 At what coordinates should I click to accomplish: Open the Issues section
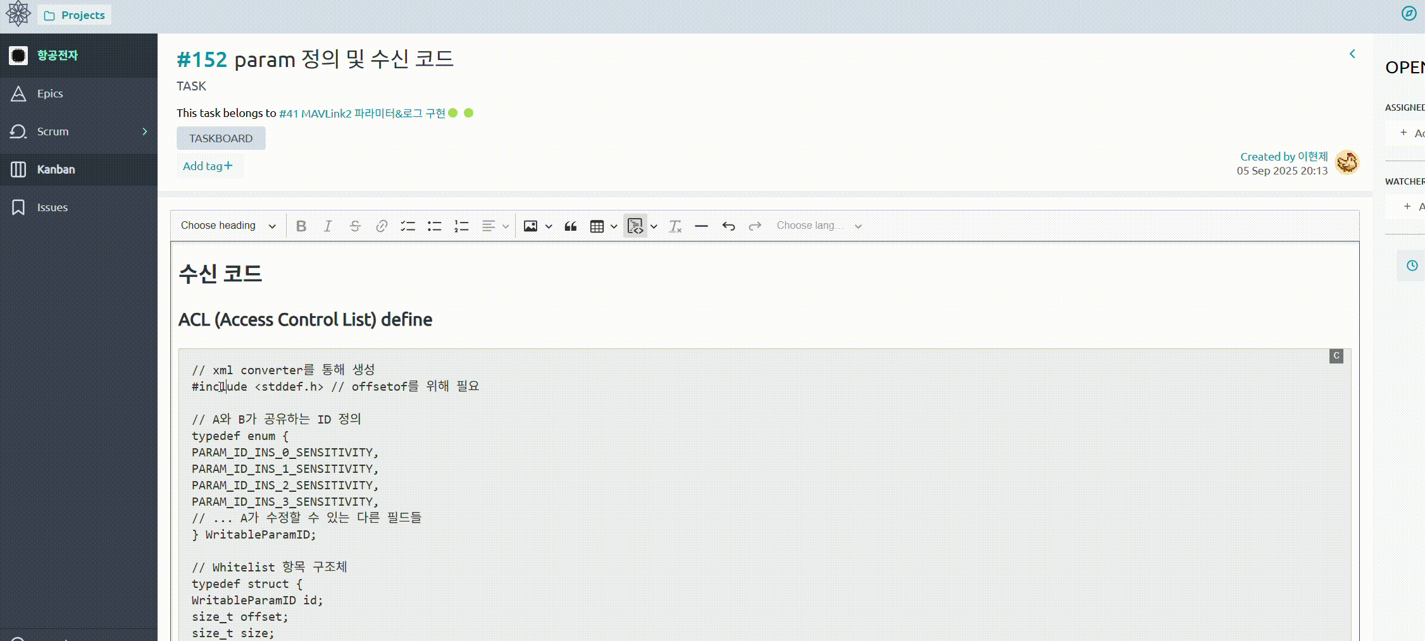click(x=51, y=207)
